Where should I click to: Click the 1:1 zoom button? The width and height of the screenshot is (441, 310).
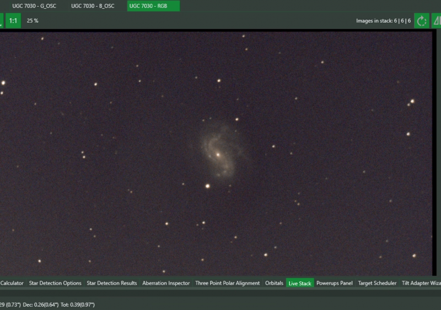[13, 21]
